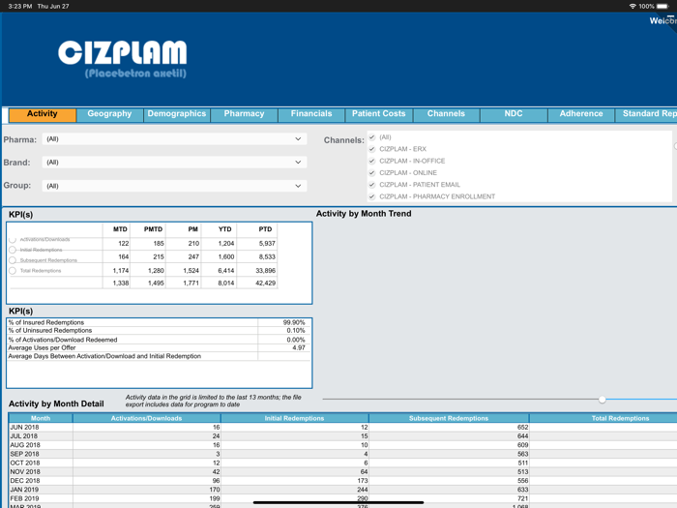Click the YTD column header
Image resolution: width=677 pixels, height=508 pixels.
click(x=225, y=229)
